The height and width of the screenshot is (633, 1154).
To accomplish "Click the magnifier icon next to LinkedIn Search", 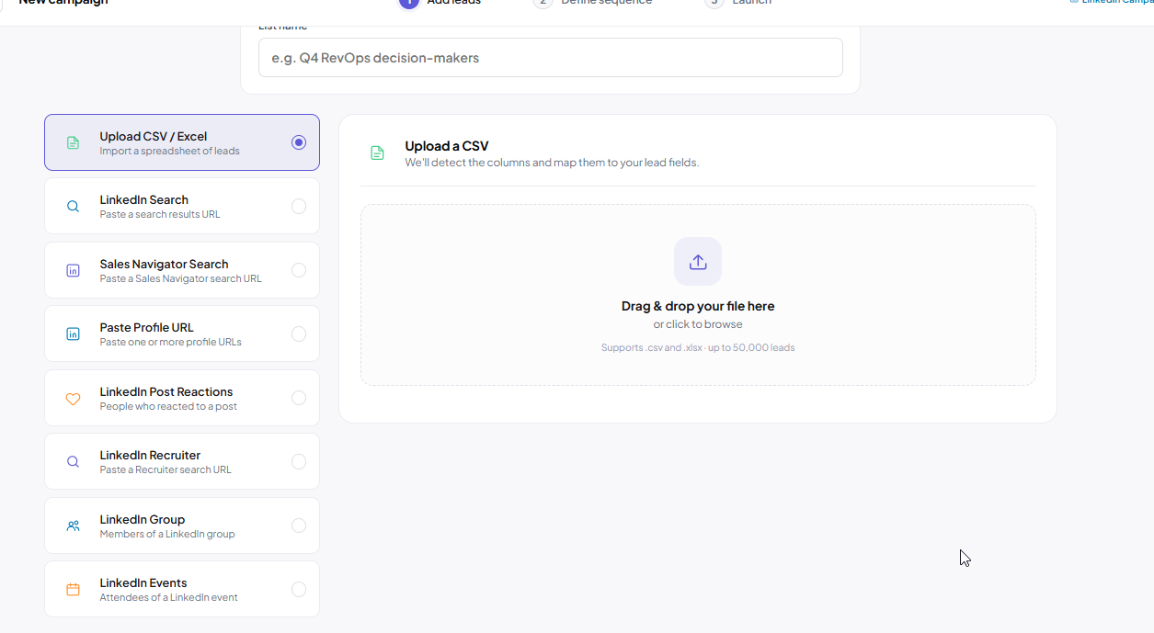I will coord(73,207).
